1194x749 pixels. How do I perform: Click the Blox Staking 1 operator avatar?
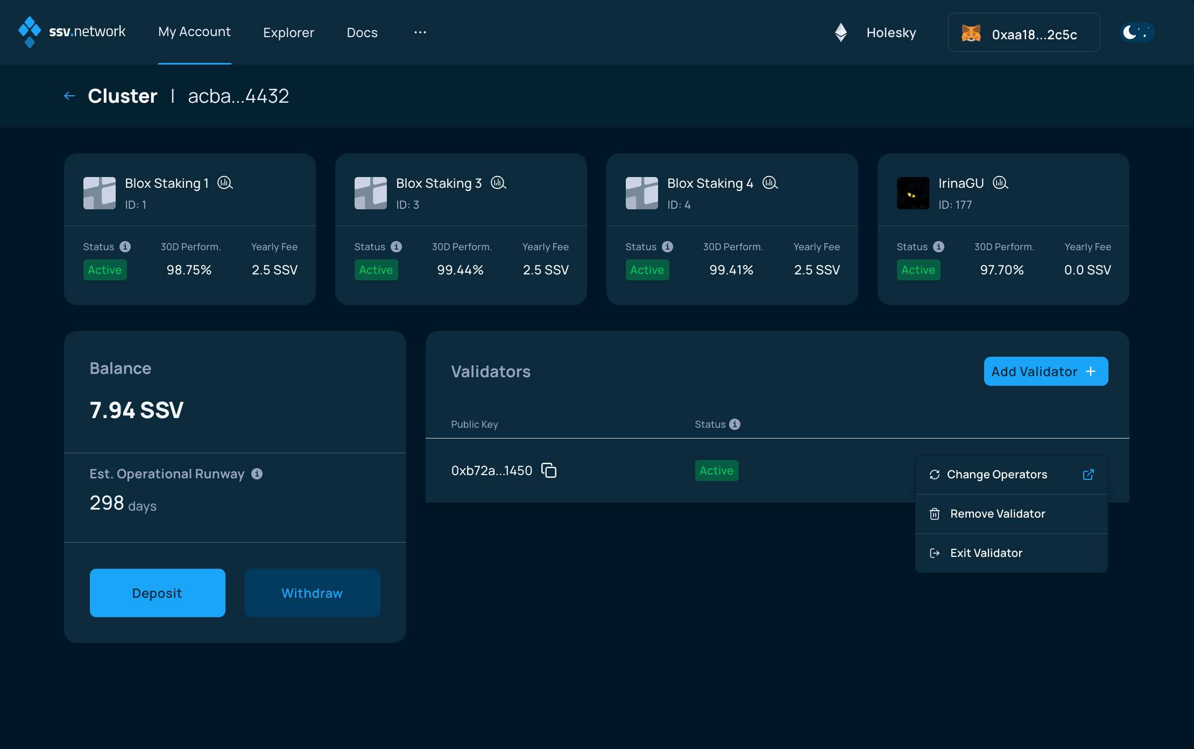[100, 193]
